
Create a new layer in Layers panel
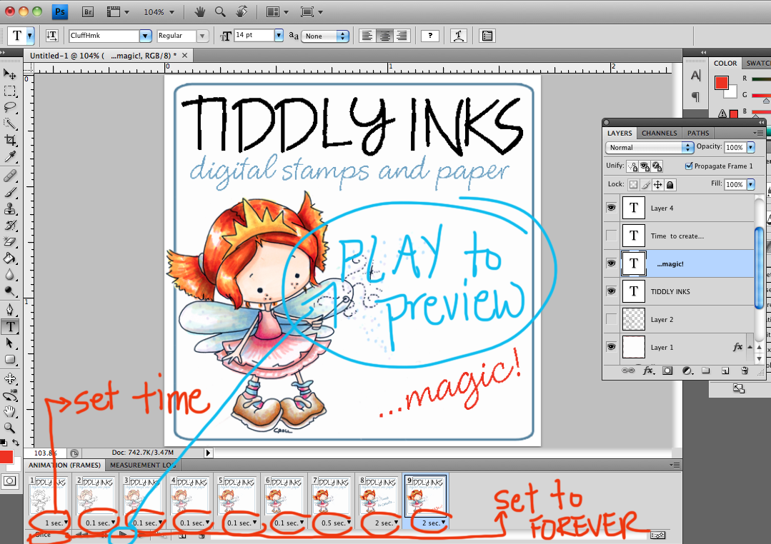point(725,371)
